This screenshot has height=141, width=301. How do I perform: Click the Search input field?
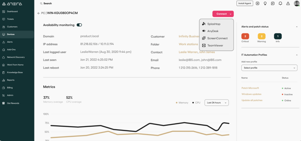[48, 4]
